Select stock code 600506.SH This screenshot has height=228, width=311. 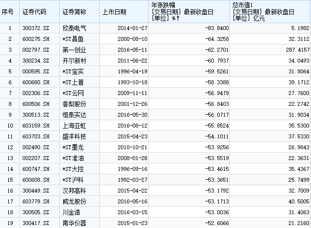tap(36, 104)
